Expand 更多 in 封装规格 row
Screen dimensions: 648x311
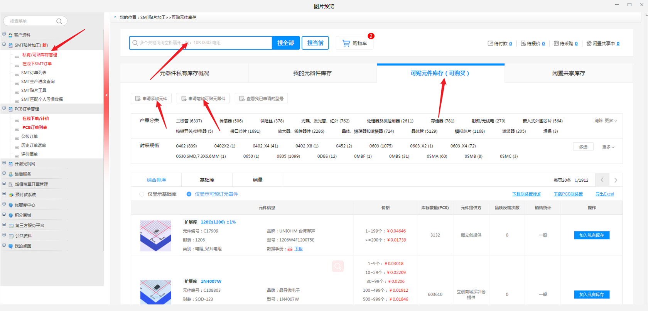pyautogui.click(x=608, y=147)
